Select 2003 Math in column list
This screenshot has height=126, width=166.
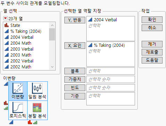[21, 55]
